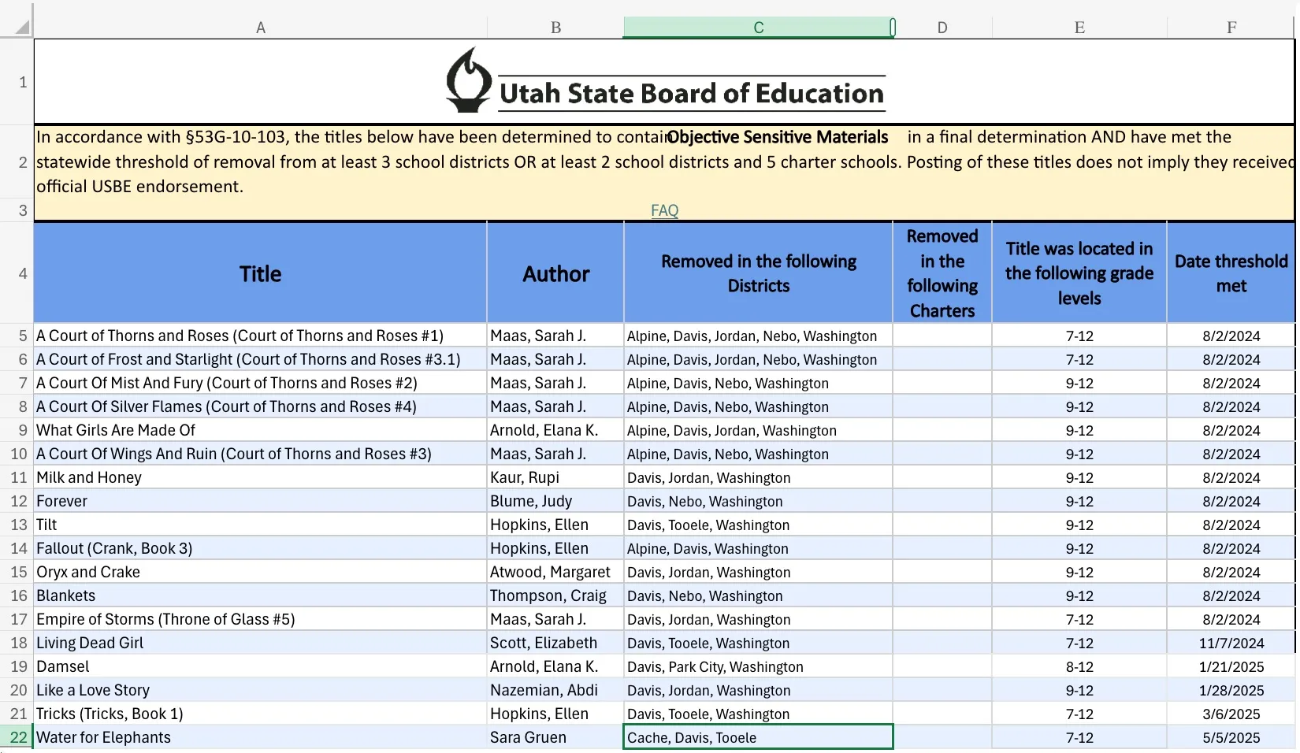Screen dimensions: 1300x753
Task: Select the 'Forever' title cell
Action: tap(261, 501)
